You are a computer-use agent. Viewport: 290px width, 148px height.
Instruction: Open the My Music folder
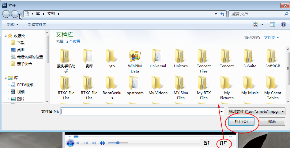pos(250,85)
